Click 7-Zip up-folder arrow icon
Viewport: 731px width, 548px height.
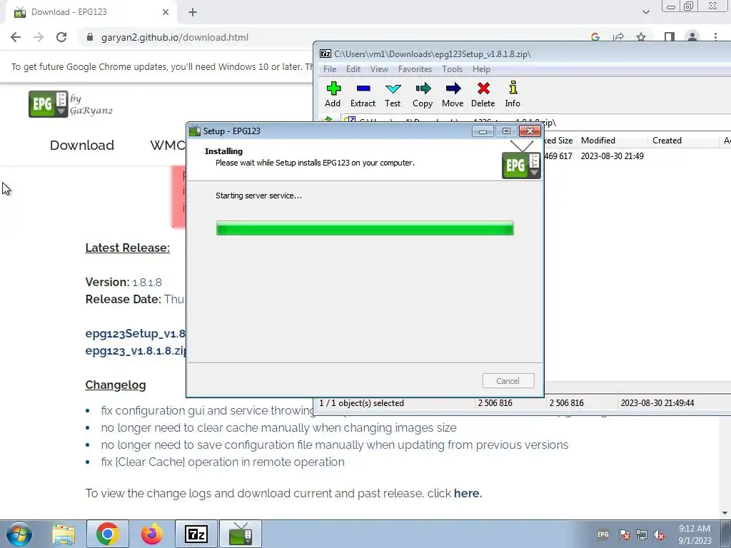click(328, 120)
